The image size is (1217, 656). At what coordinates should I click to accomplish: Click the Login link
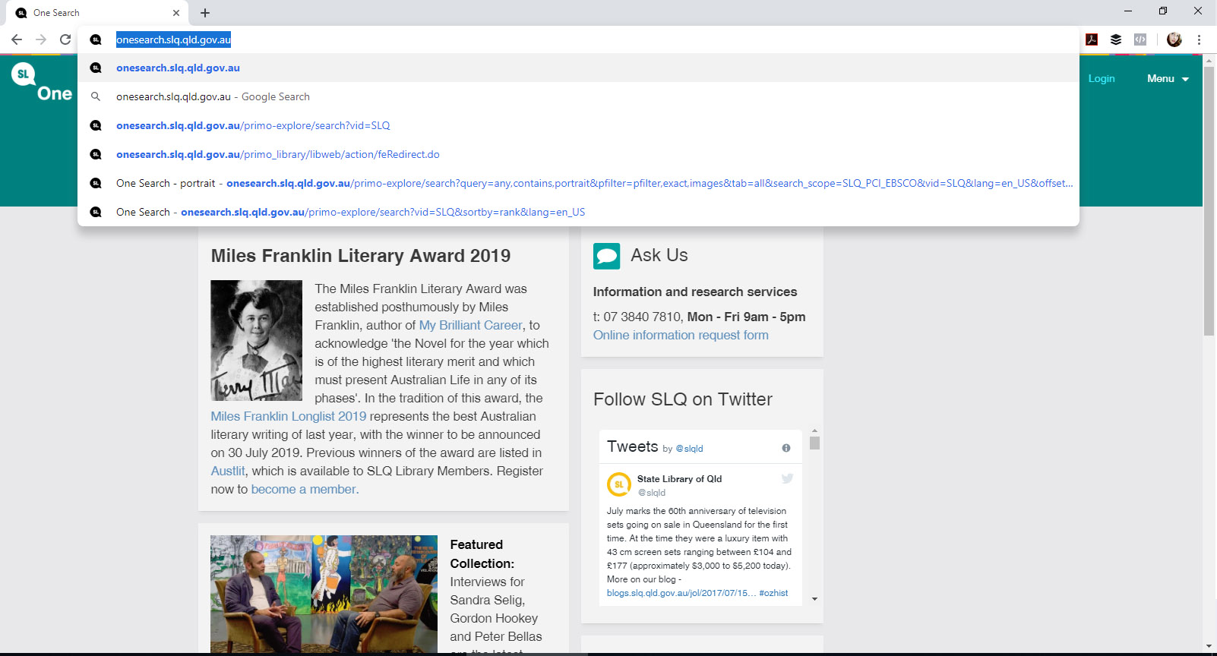point(1102,78)
